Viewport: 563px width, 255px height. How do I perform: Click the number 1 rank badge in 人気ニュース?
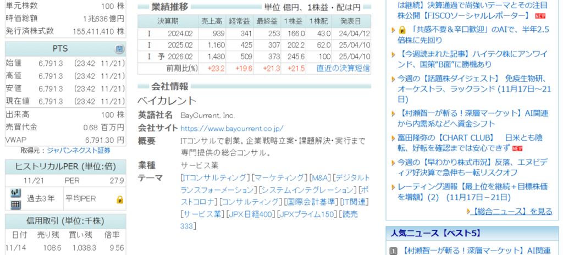[393, 251]
